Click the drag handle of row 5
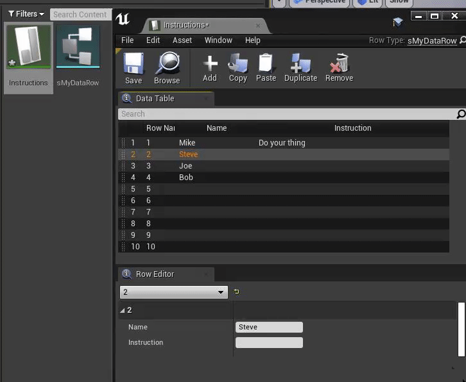The height and width of the screenshot is (382, 466). (123, 189)
